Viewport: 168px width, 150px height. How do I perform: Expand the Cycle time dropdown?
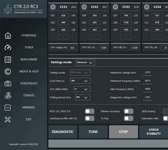click(80, 81)
